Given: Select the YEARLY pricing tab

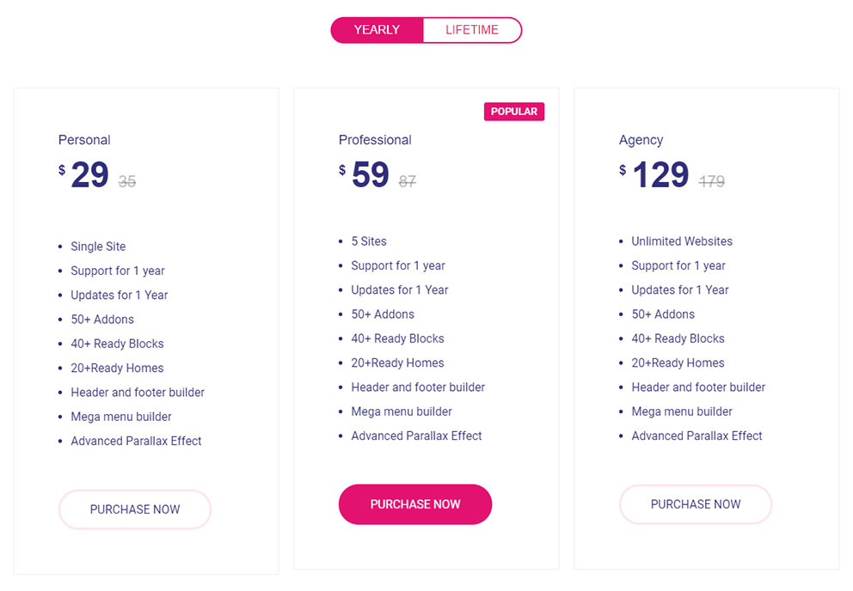Looking at the screenshot, I should 377,29.
